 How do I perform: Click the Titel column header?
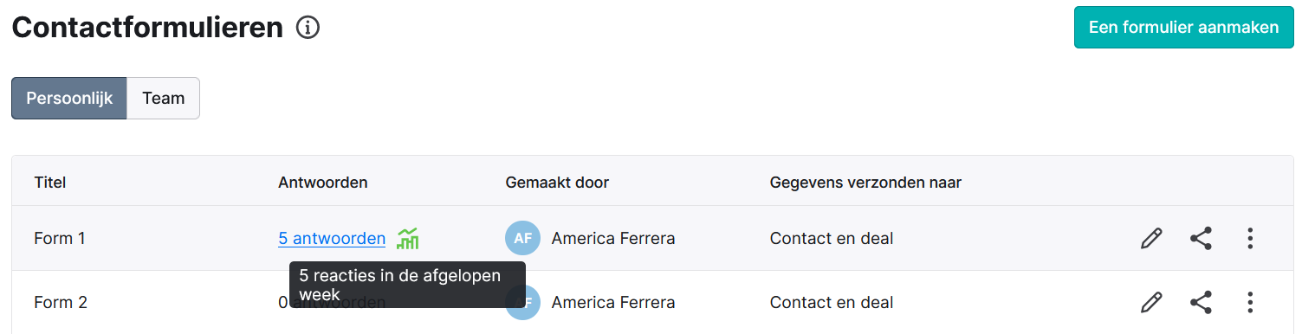(50, 183)
